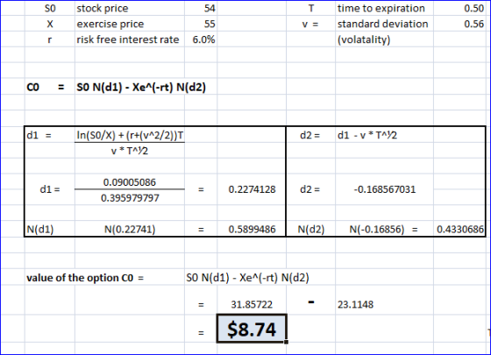Select the denominator value 0.395979797
Screen dimensions: 491x355
[130, 198]
